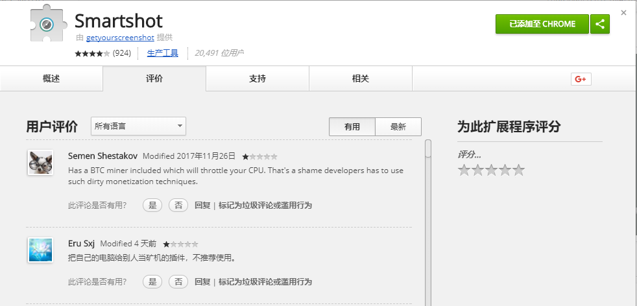Click the Smartshot puzzle-piece extension icon
Image resolution: width=637 pixels, height=306 pixels.
pos(49,23)
